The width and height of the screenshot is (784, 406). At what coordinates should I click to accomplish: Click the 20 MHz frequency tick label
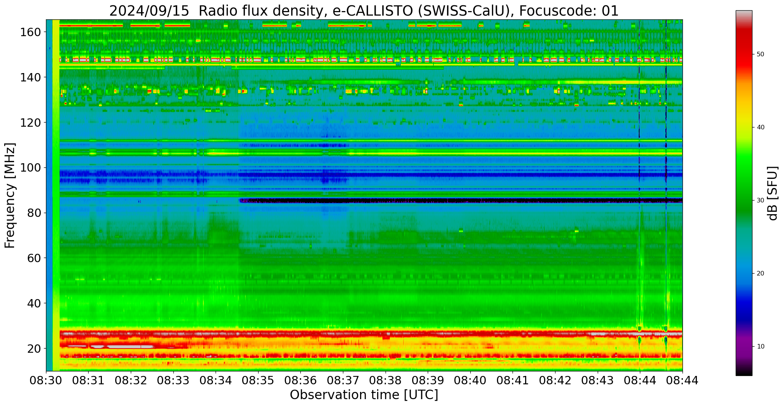[x=33, y=348]
